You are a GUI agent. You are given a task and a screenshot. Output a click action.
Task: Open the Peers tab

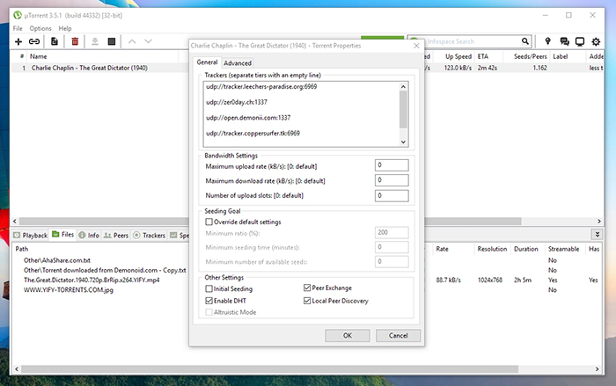pos(116,236)
